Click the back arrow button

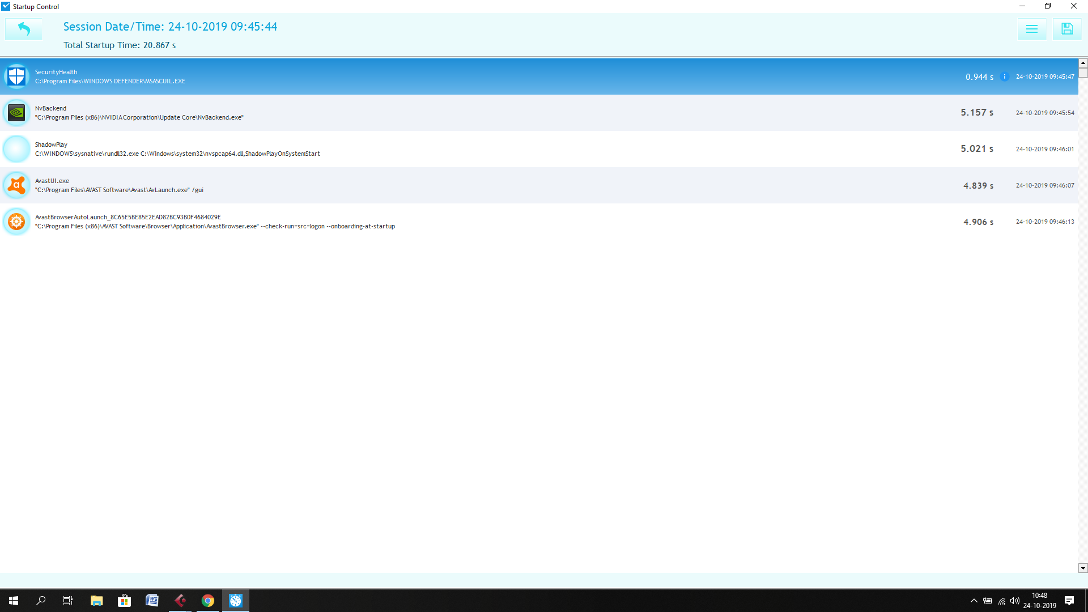24,29
